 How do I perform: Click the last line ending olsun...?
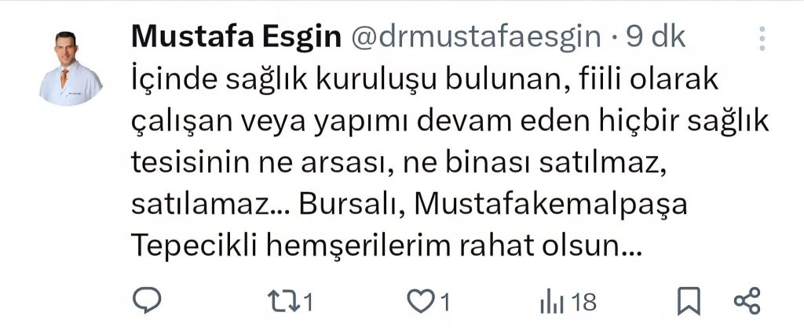386,246
